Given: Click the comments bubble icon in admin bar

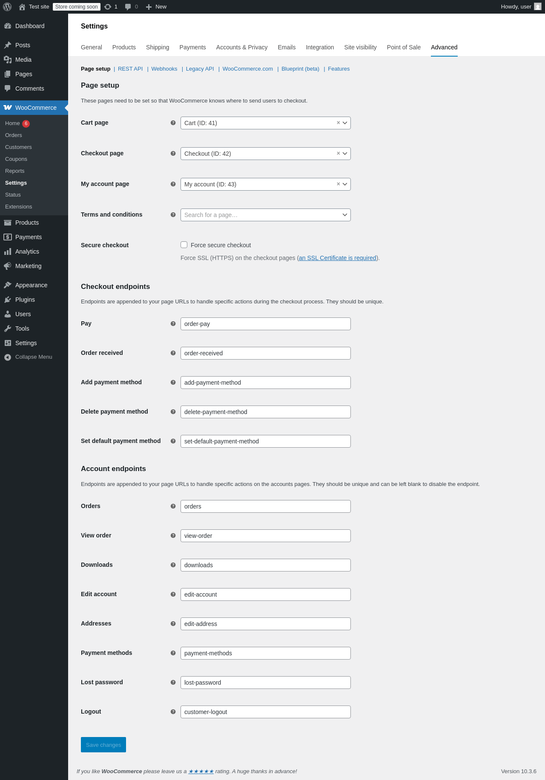Looking at the screenshot, I should pos(128,7).
